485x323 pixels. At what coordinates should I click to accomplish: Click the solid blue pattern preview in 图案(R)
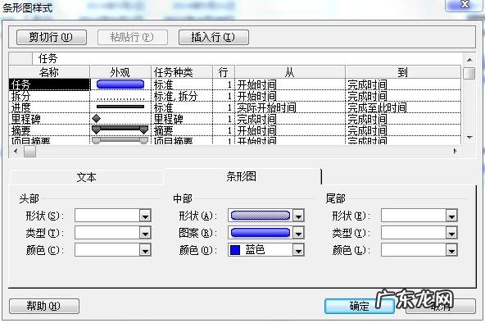[261, 233]
